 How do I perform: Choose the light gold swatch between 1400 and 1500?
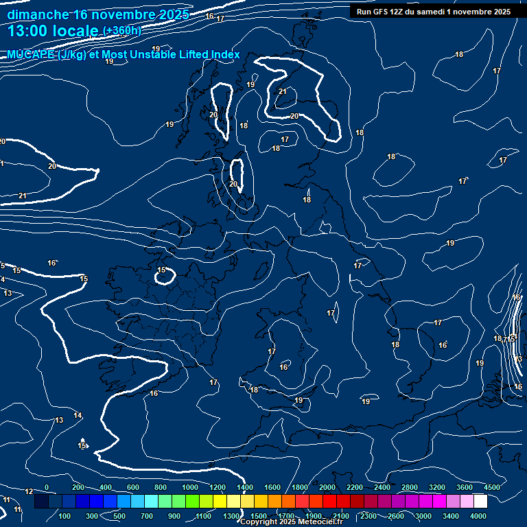247,501
